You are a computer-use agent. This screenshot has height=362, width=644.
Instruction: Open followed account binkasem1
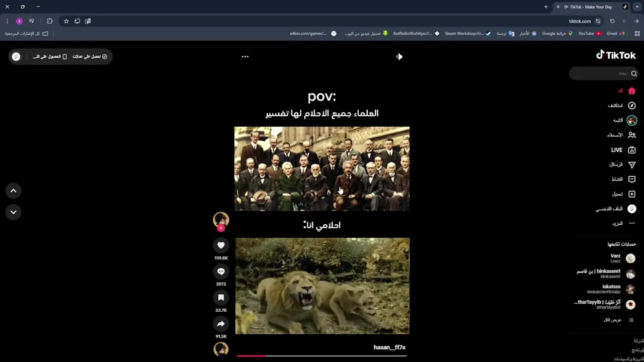pos(606,274)
